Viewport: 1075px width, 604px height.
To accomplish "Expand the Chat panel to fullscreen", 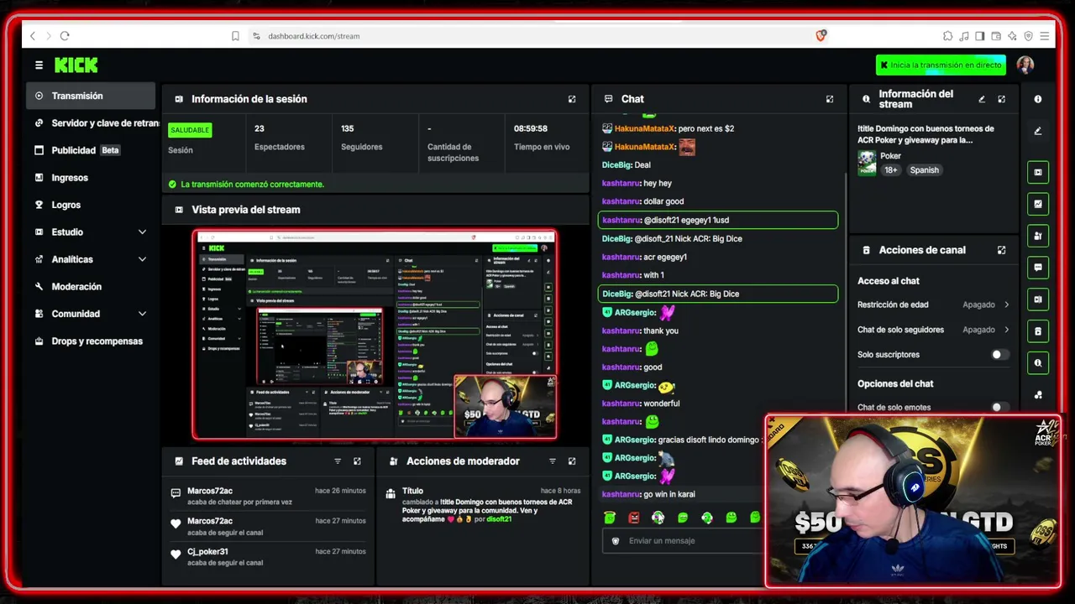I will [x=830, y=99].
